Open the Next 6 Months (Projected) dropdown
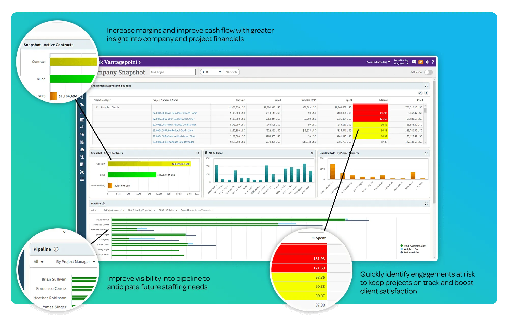The width and height of the screenshot is (509, 318). point(142,210)
